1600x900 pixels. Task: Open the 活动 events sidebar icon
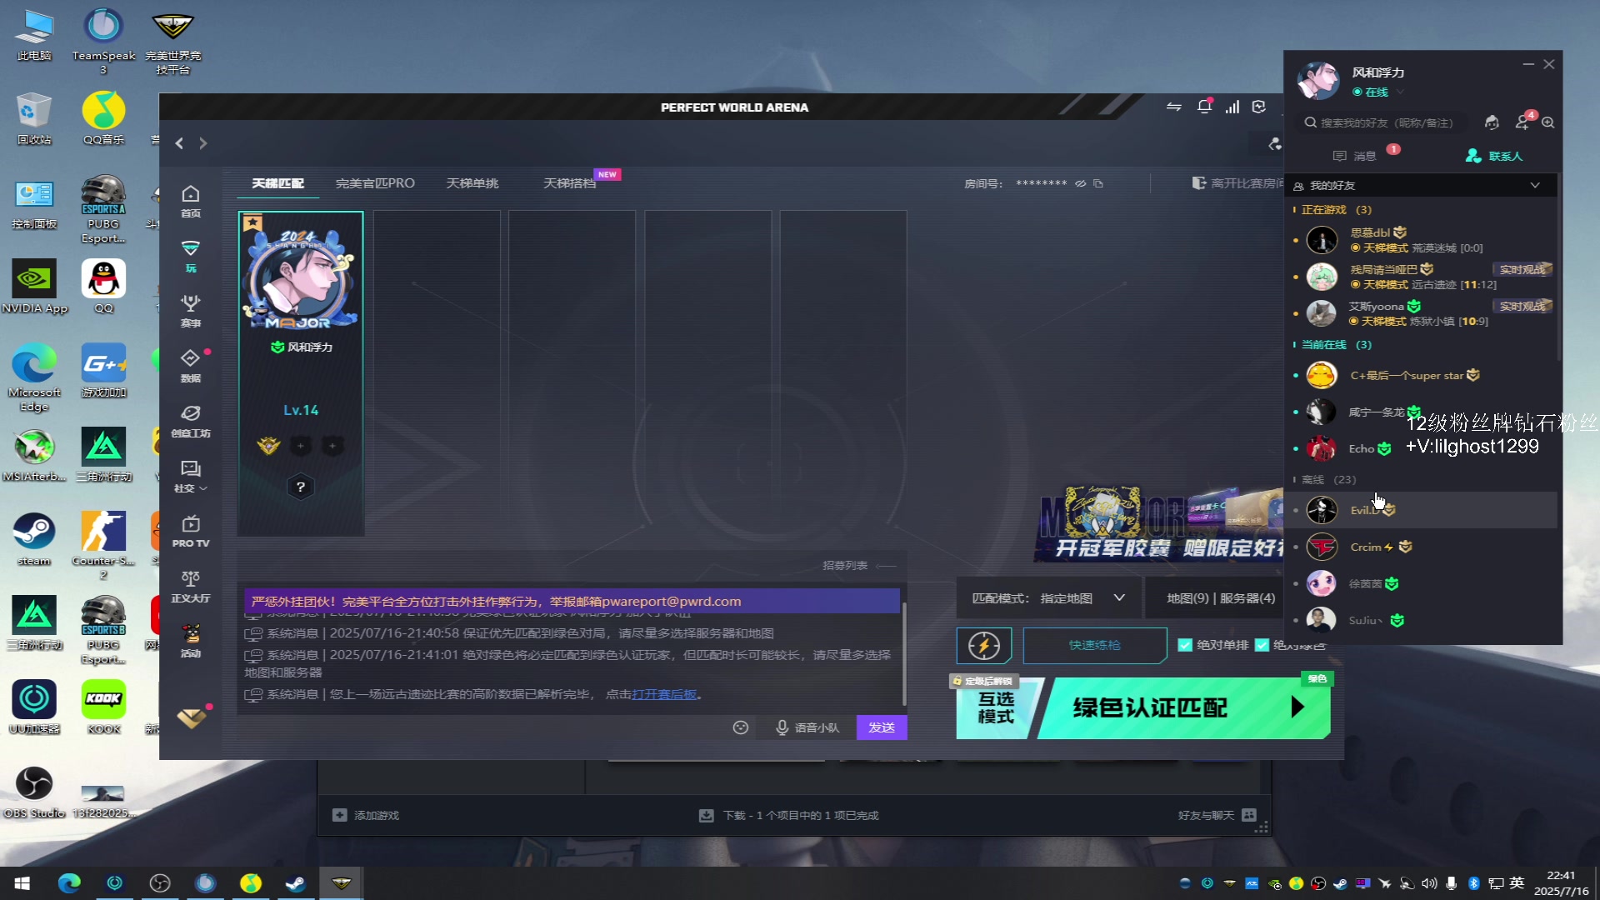(x=191, y=641)
